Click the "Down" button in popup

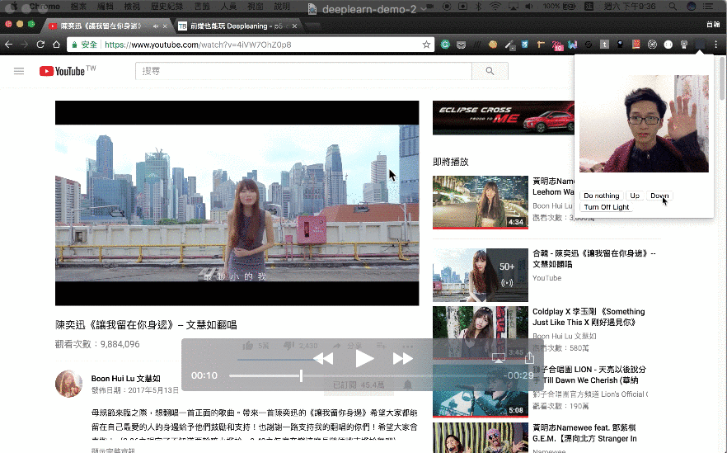point(659,196)
